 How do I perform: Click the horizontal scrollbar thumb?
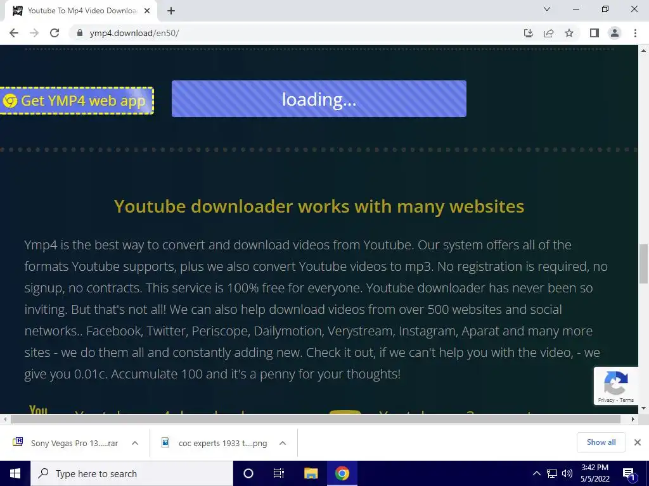click(316, 419)
